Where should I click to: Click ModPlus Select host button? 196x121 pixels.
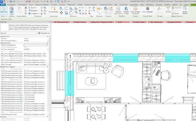[126, 10]
